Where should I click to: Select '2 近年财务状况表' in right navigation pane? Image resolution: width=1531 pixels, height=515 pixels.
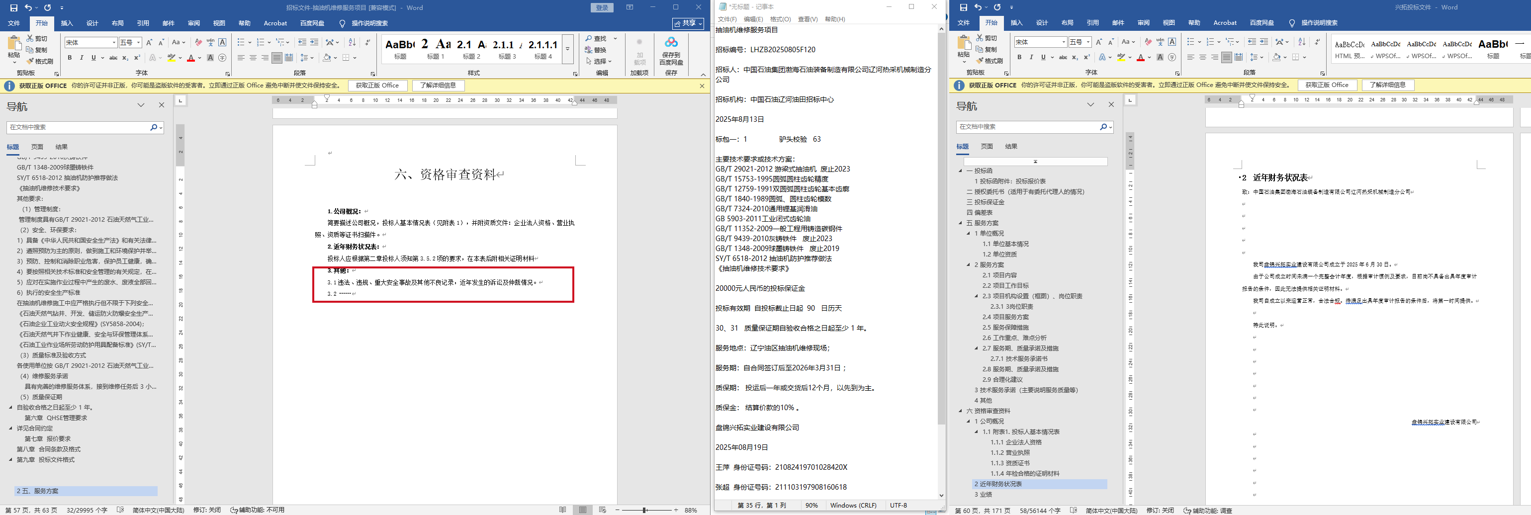click(x=1040, y=484)
